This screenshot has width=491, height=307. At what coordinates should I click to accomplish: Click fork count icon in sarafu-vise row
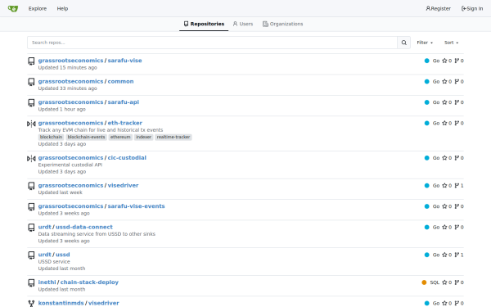tap(457, 61)
